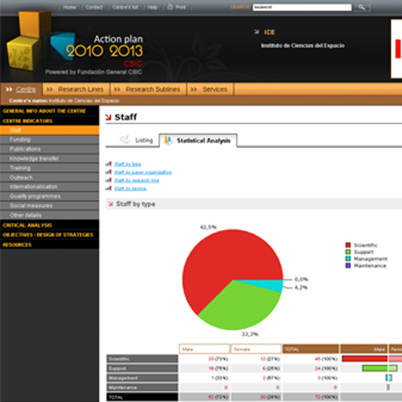Click the magnifier search button

(x=362, y=7)
